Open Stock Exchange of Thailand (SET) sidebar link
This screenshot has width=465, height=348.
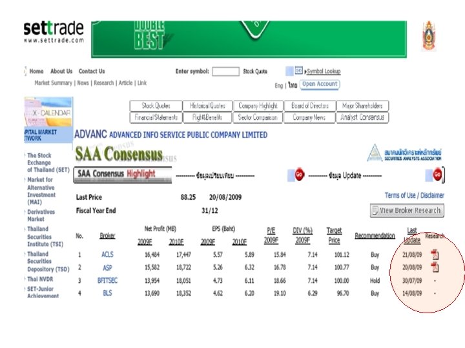click(48, 162)
